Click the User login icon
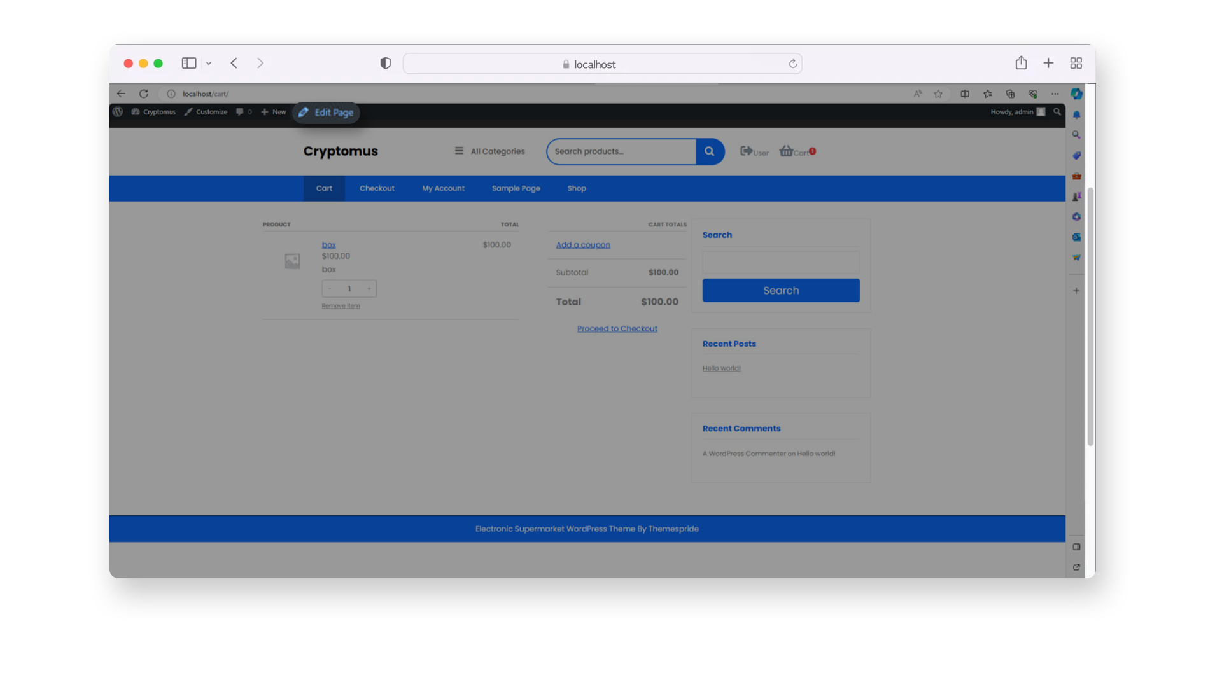Image resolution: width=1222 pixels, height=687 pixels. [747, 151]
